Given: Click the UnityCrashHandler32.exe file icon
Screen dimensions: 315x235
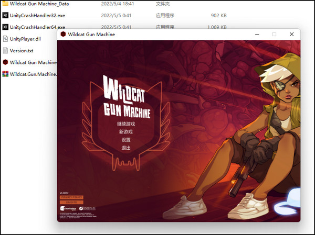Looking at the screenshot, I should coord(5,15).
